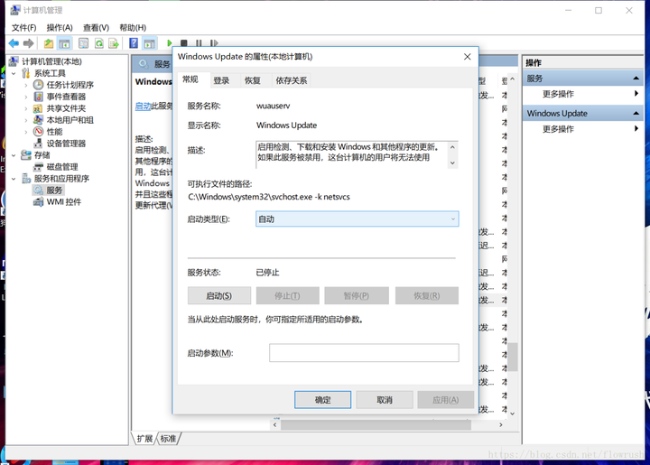
Task: Click the Up one level folder icon
Action: pos(49,43)
